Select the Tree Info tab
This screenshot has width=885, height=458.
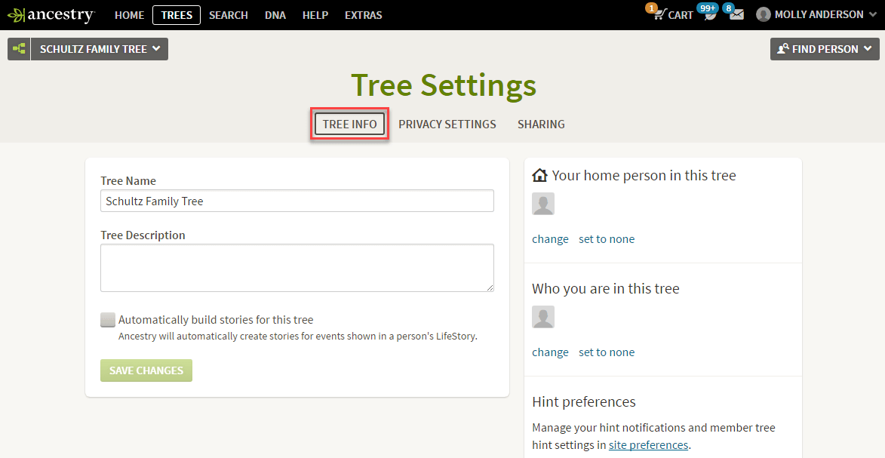tap(350, 124)
